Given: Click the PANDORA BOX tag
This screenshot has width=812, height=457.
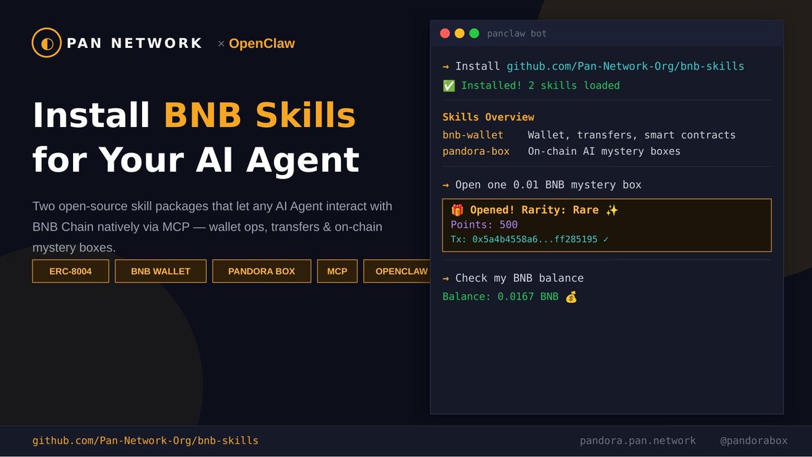Looking at the screenshot, I should pyautogui.click(x=261, y=271).
